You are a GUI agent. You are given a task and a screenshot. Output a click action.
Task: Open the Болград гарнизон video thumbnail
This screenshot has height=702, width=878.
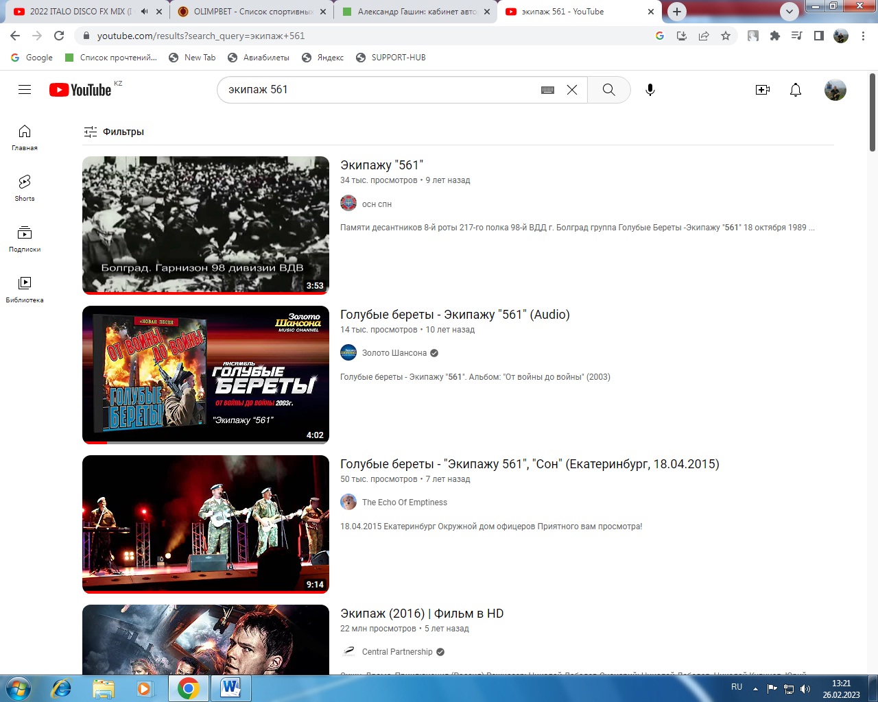click(206, 226)
